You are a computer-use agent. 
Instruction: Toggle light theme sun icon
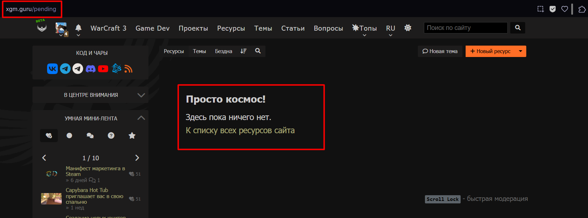click(x=408, y=28)
